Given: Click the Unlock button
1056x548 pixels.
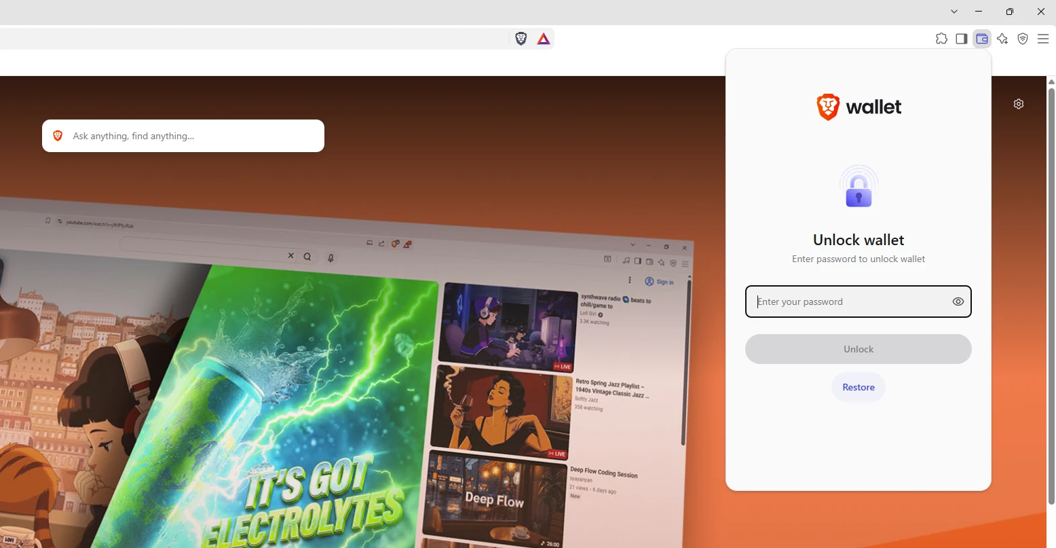Looking at the screenshot, I should (x=859, y=349).
